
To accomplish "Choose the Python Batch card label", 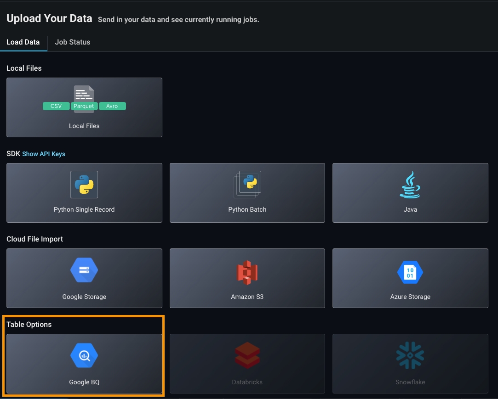I will [x=247, y=210].
